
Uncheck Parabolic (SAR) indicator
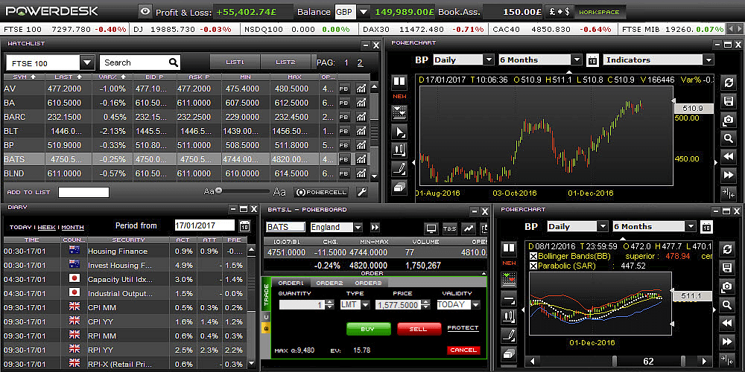coord(533,266)
